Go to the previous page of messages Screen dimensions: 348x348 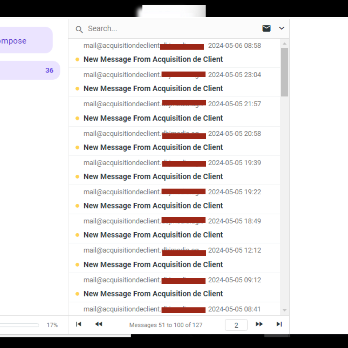[x=99, y=324]
